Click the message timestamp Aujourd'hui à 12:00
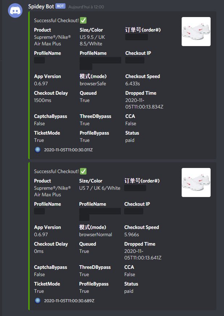Screen dimensions: 224x316 86,7
